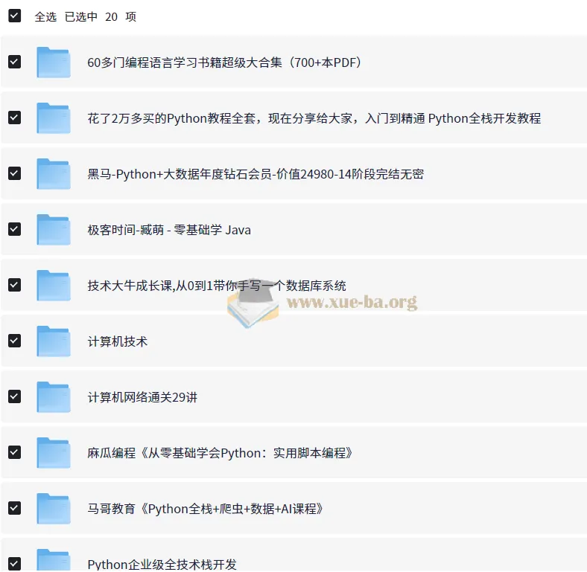587x572 pixels.
Task: Click the 全选 label text
Action: (x=45, y=17)
